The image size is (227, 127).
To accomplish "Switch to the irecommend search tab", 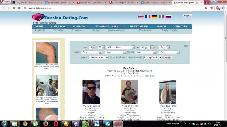I will (60, 3).
